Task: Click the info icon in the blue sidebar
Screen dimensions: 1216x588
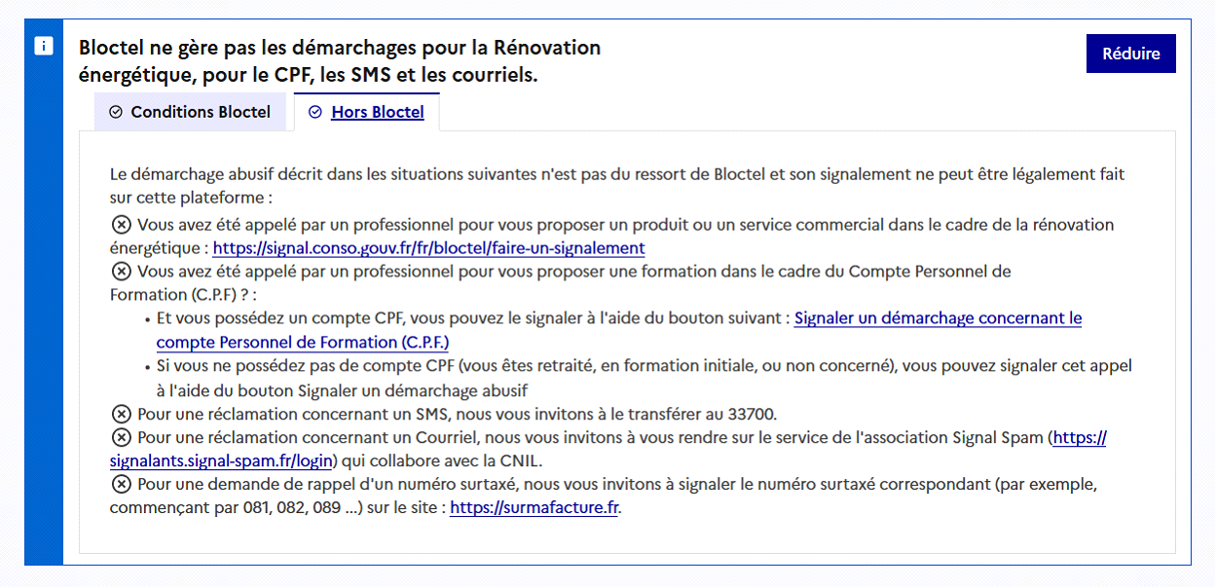Action: tap(44, 47)
